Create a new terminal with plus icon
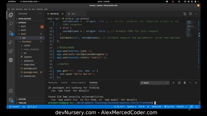 173,83
